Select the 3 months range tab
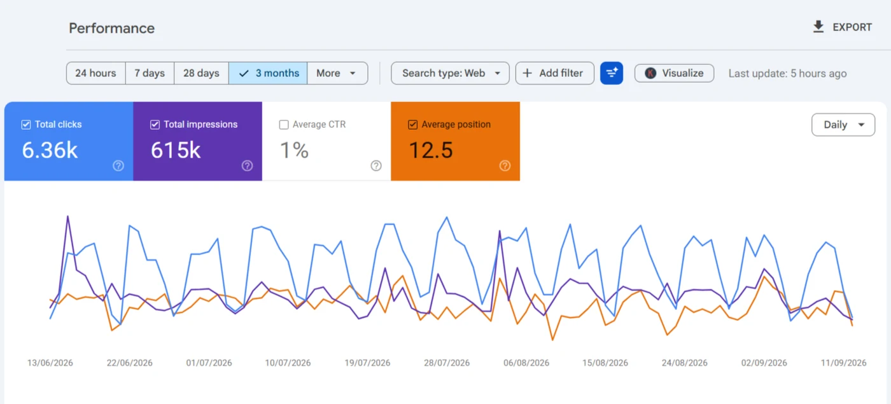891x404 pixels. [x=268, y=73]
